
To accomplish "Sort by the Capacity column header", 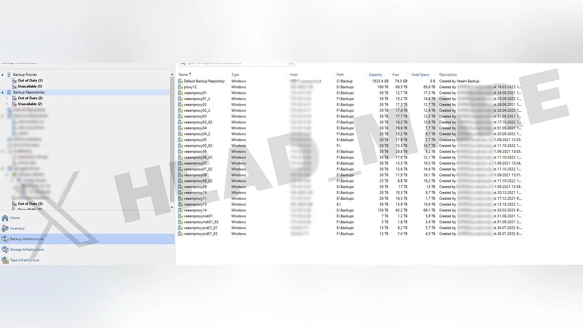I will pyautogui.click(x=376, y=75).
